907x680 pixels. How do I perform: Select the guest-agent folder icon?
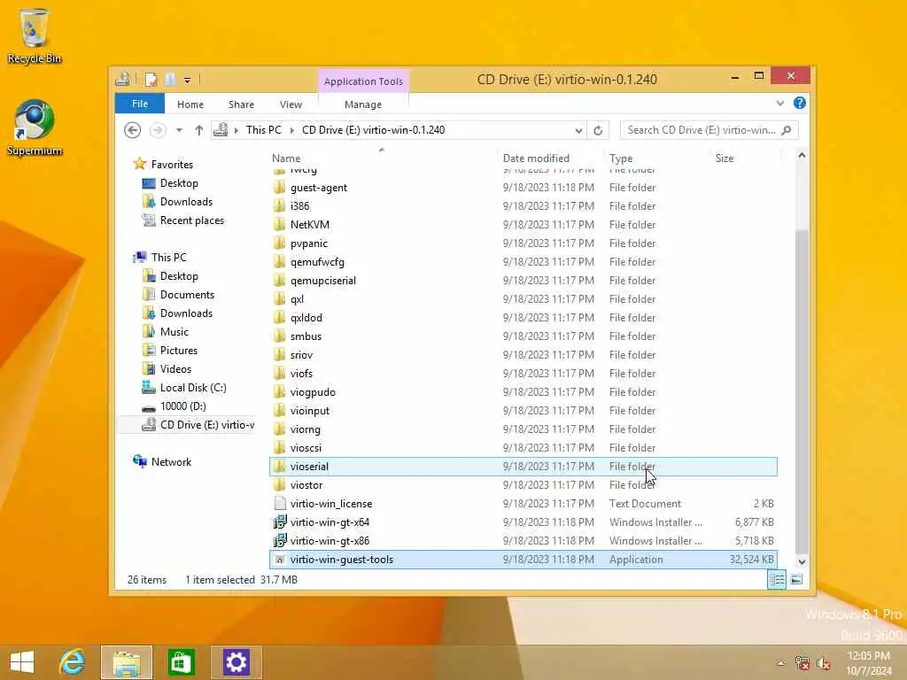[x=279, y=188]
